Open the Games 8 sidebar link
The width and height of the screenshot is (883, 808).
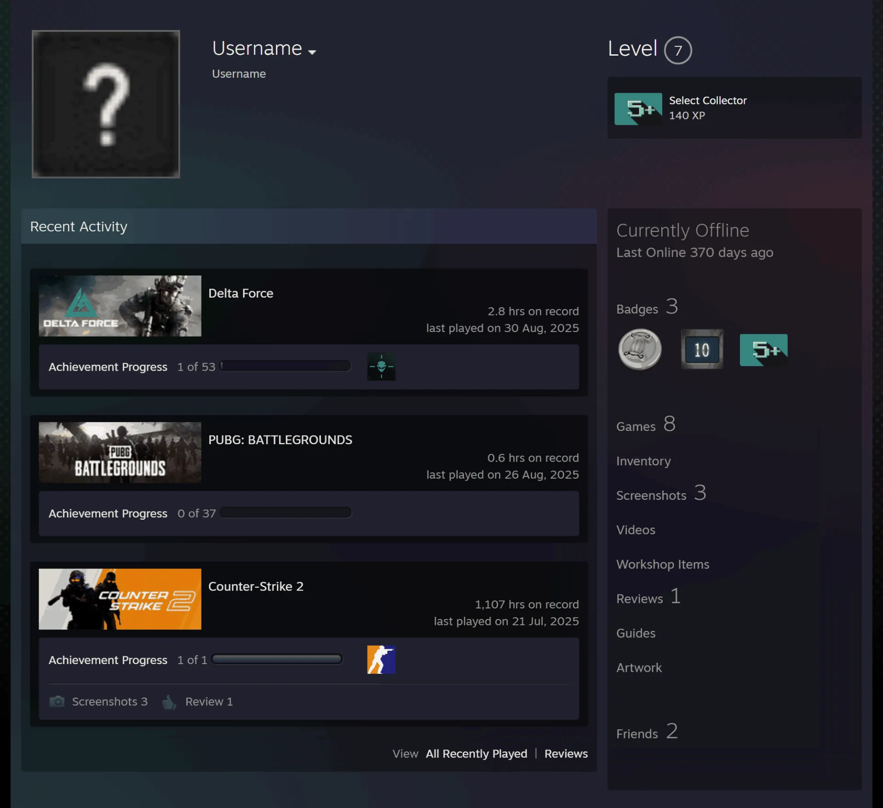(x=646, y=424)
